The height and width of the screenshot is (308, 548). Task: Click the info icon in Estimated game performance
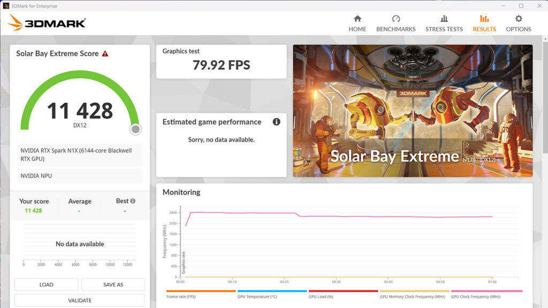(x=276, y=122)
